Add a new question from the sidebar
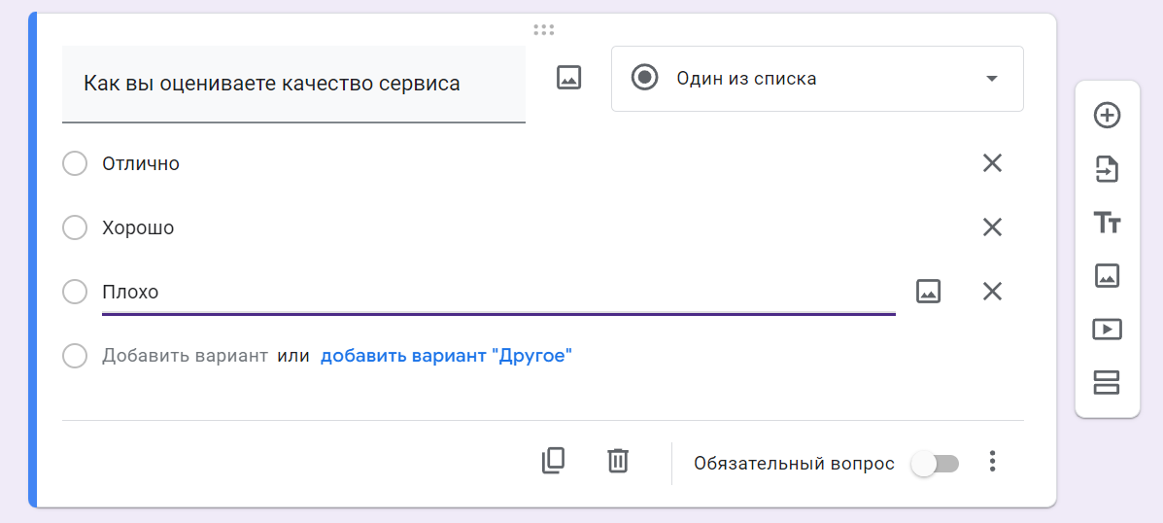 [x=1107, y=116]
